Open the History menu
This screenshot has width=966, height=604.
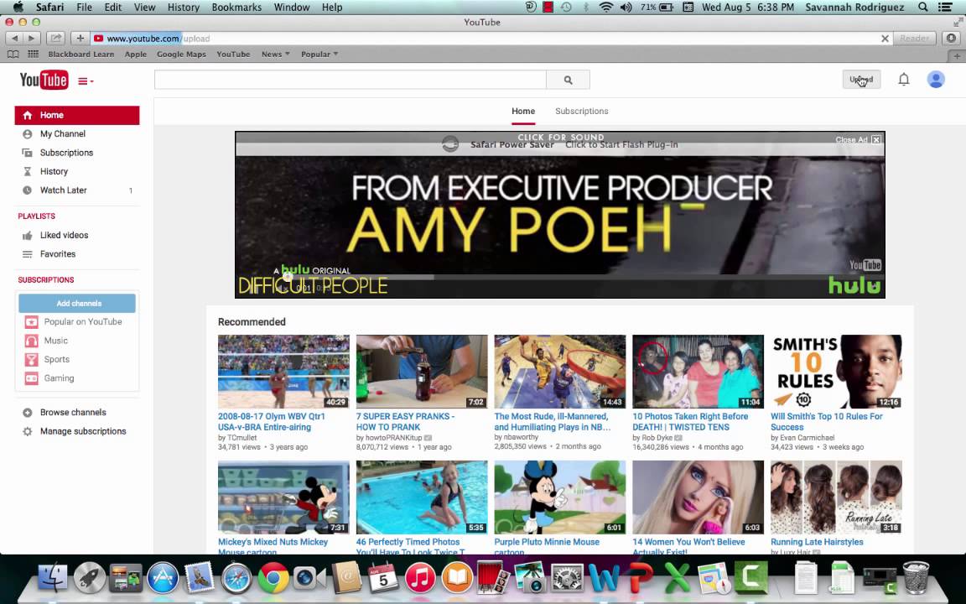click(184, 8)
